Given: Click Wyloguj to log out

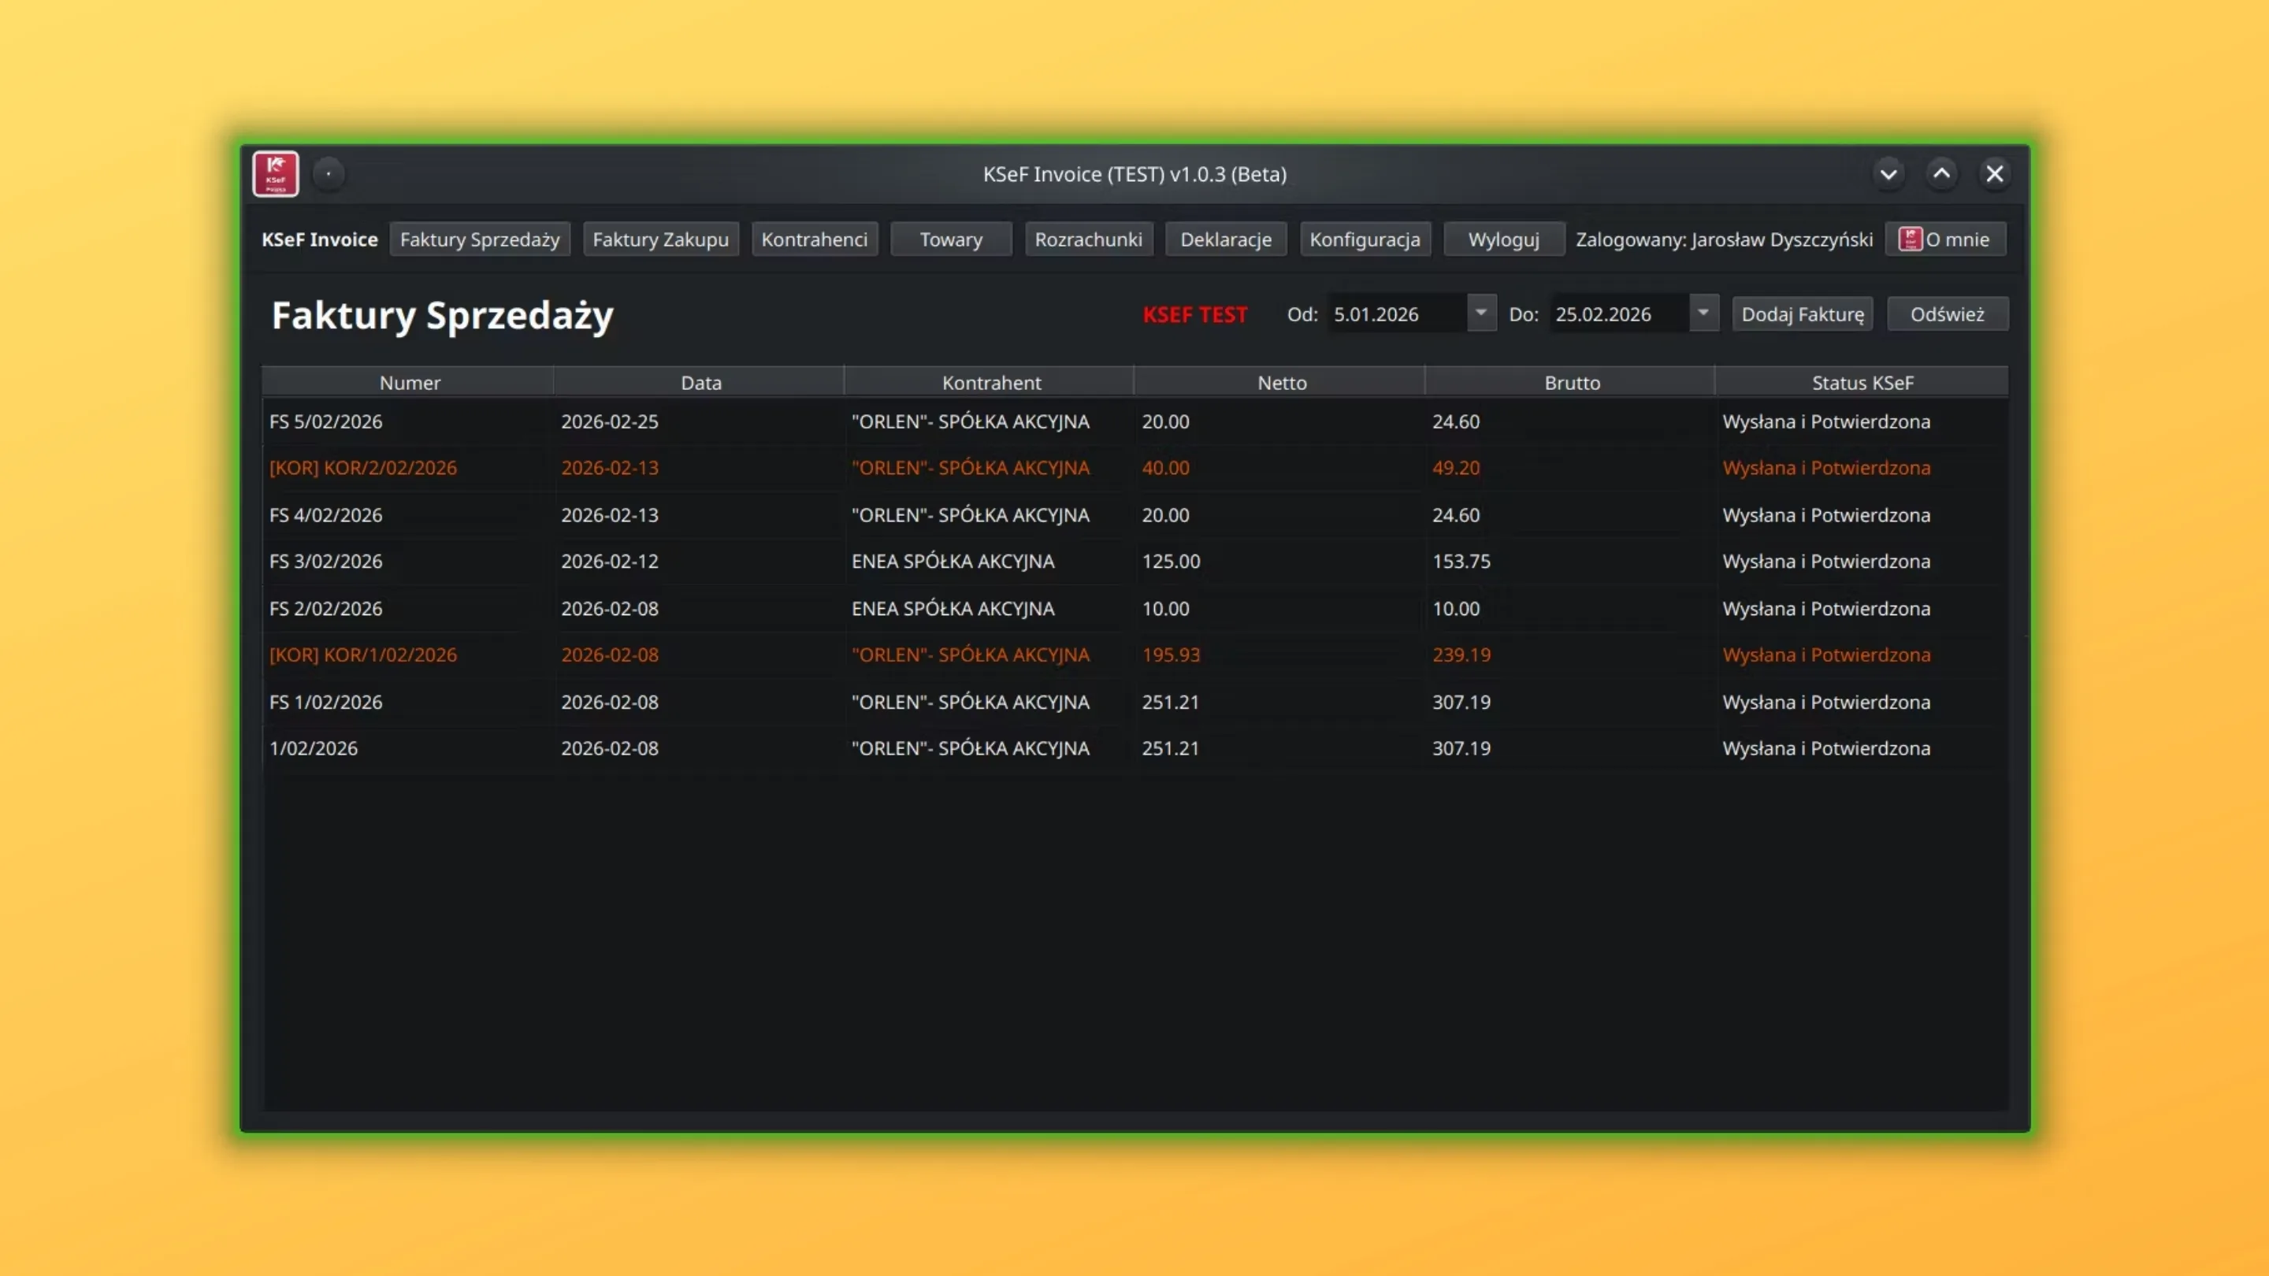Looking at the screenshot, I should [x=1503, y=239].
